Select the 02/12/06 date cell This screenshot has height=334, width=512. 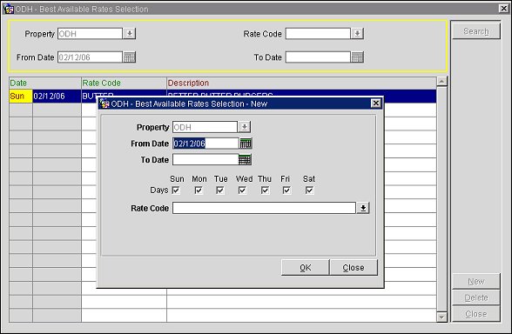[57, 97]
